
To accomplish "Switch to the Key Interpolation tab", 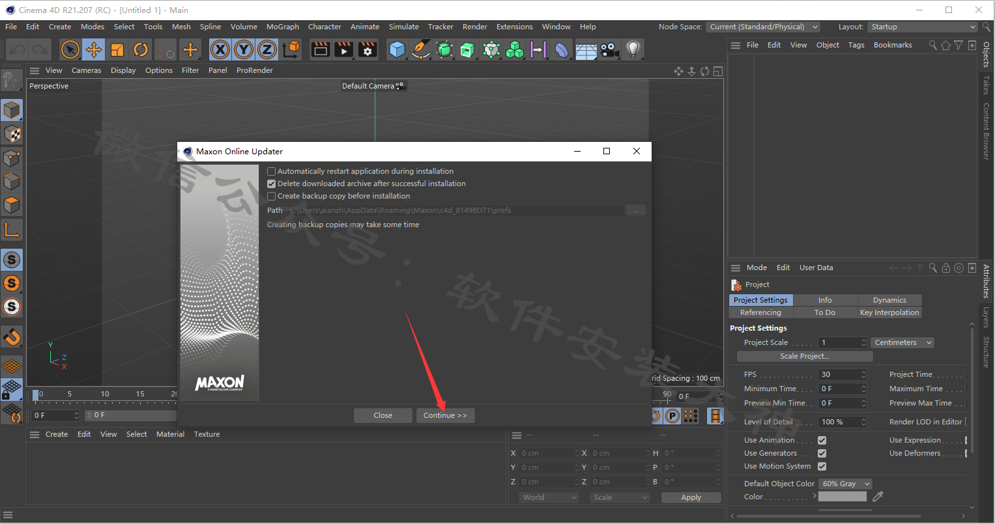I will pyautogui.click(x=889, y=312).
